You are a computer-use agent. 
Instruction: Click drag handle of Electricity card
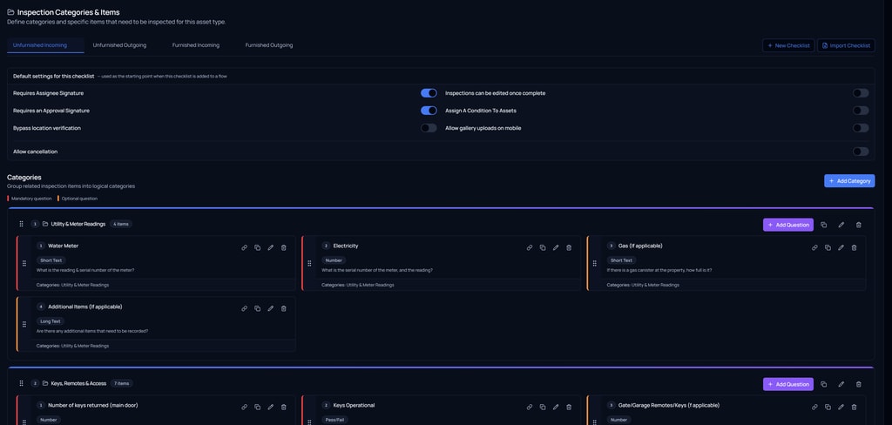pos(309,263)
